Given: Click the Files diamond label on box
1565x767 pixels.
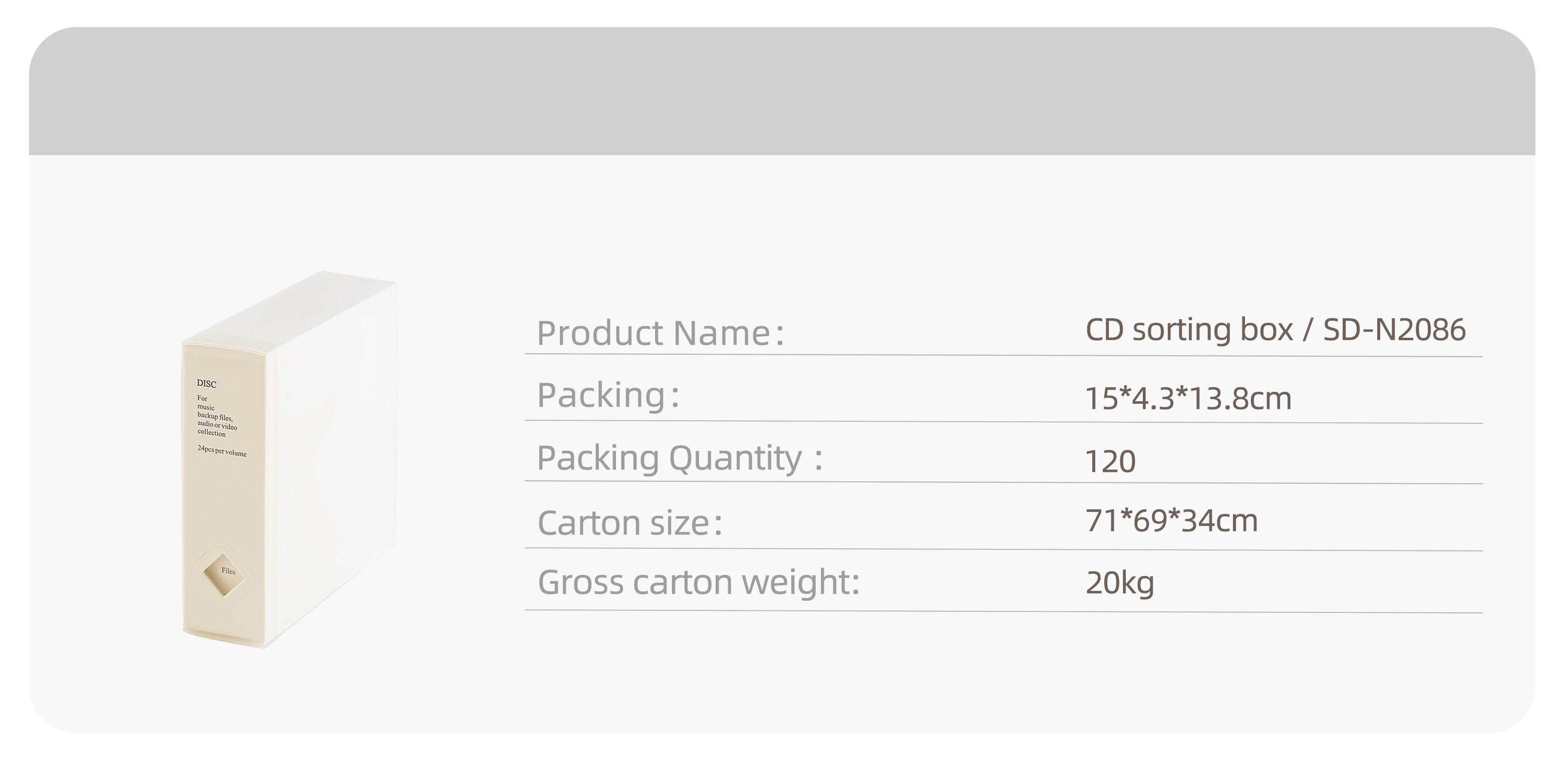Looking at the screenshot, I should pos(224,571).
